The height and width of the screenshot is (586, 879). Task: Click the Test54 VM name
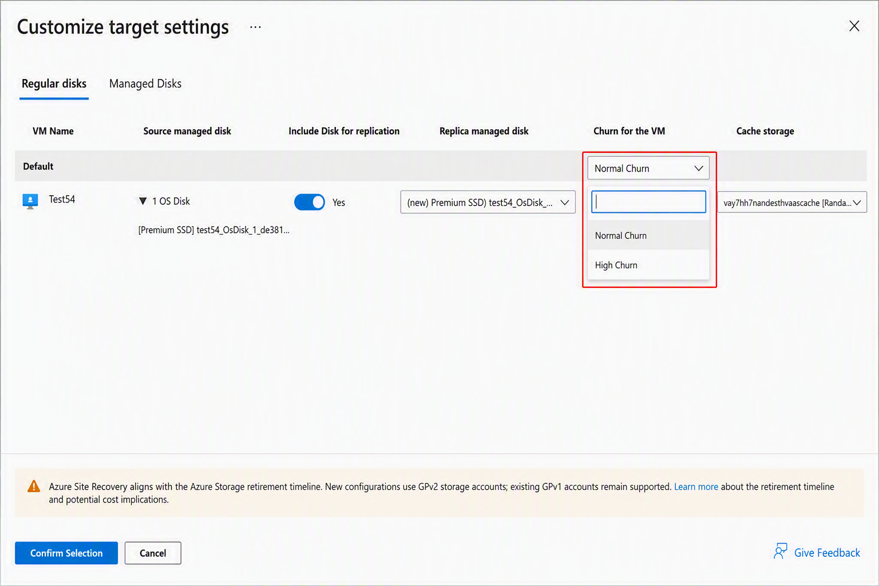point(62,199)
